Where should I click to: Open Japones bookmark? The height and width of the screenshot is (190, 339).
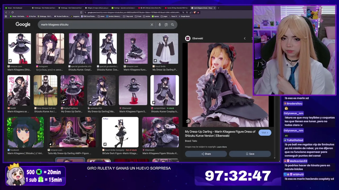tap(155, 16)
